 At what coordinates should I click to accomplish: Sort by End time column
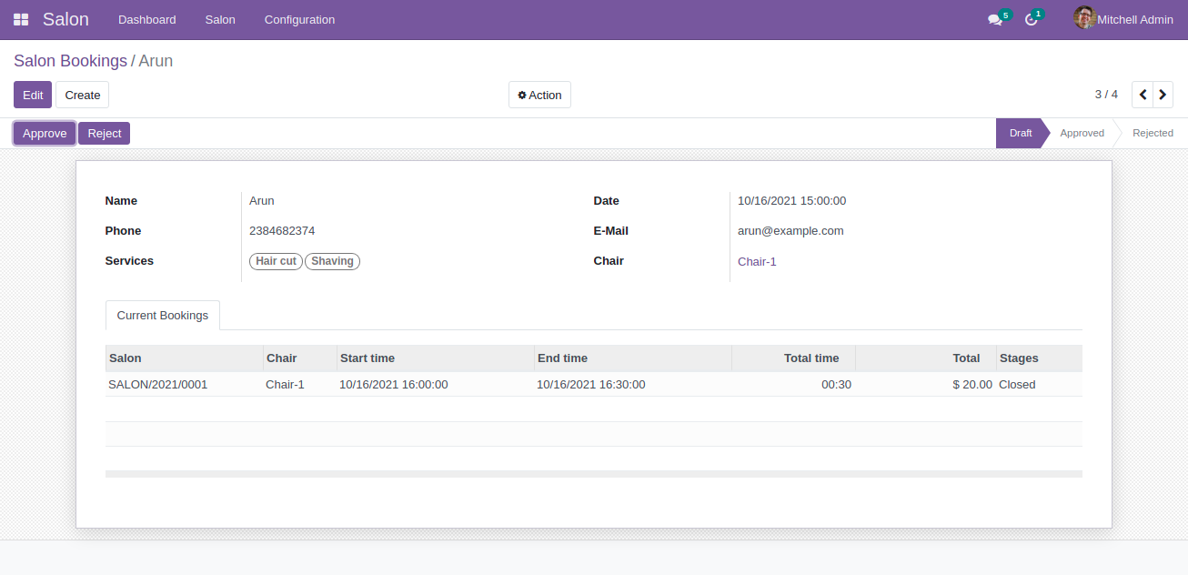click(633, 358)
